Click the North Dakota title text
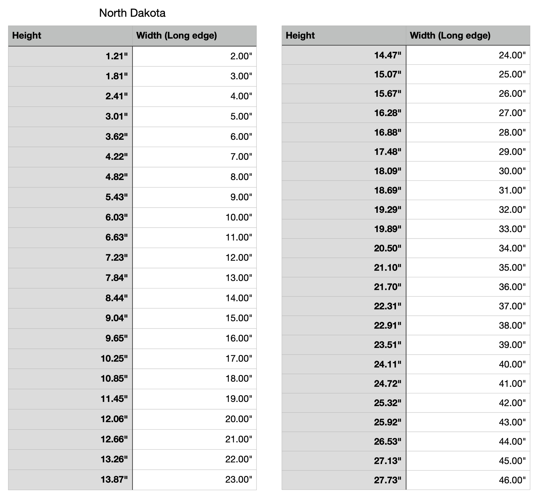This screenshot has width=543, height=501. (132, 13)
